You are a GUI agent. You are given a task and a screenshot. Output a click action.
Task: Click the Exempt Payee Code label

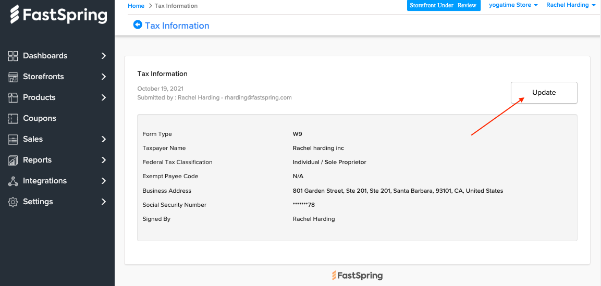point(170,177)
